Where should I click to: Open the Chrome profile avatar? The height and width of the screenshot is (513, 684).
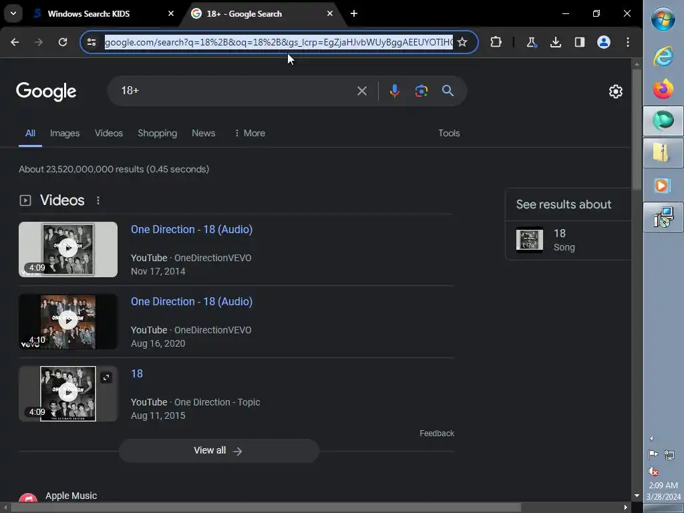[x=604, y=42]
